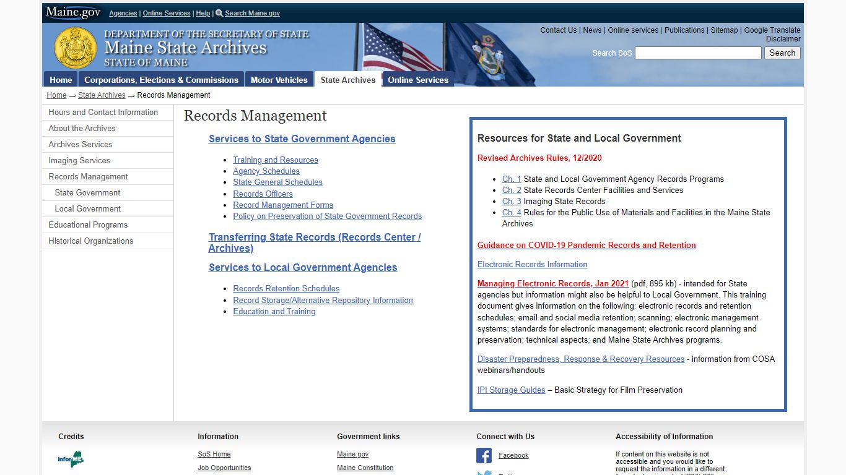Open Local Government sidebar subitem
The width and height of the screenshot is (846, 475).
pos(108,208)
